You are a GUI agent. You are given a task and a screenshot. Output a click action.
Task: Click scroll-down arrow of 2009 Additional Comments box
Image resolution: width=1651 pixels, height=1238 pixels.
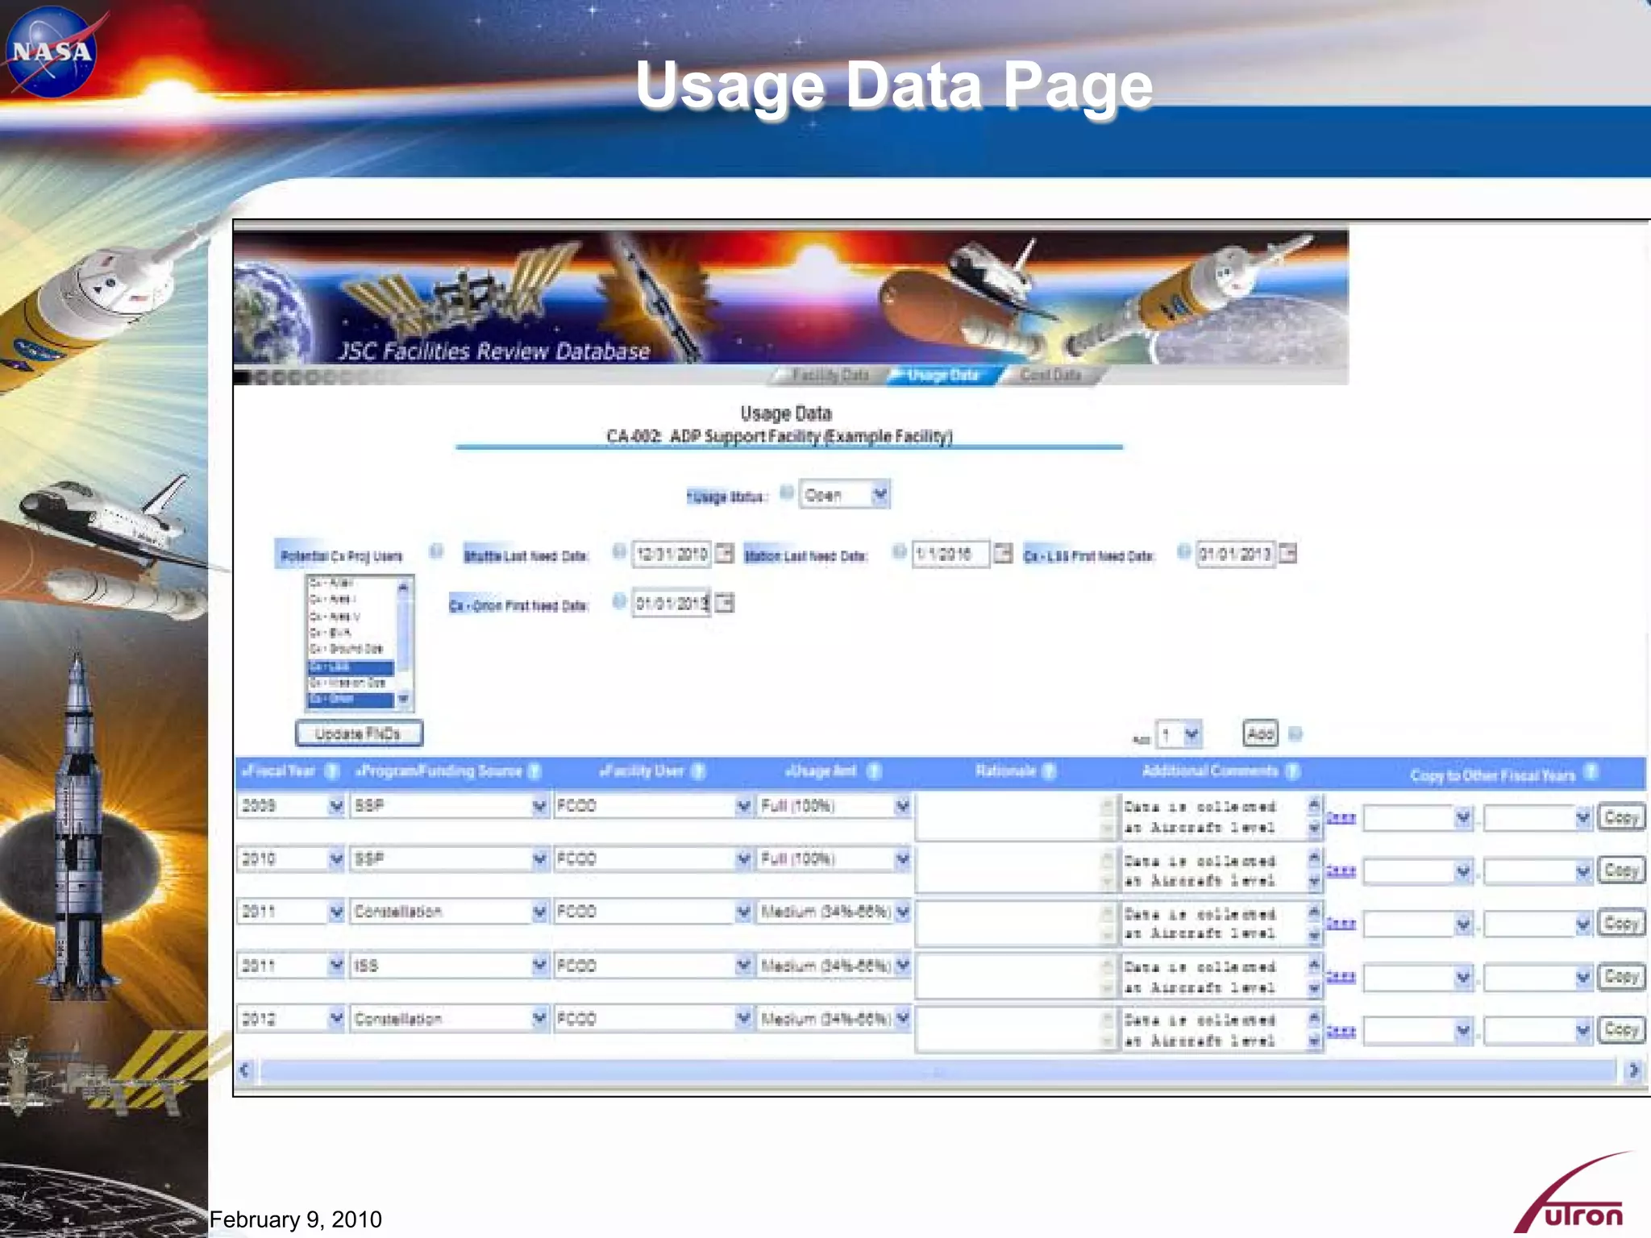[x=1314, y=828]
